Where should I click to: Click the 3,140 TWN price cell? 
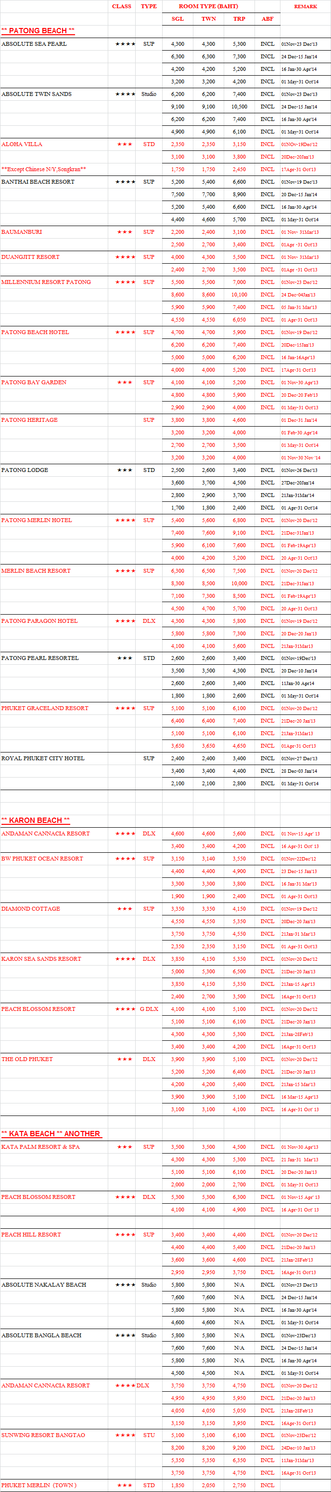208,859
